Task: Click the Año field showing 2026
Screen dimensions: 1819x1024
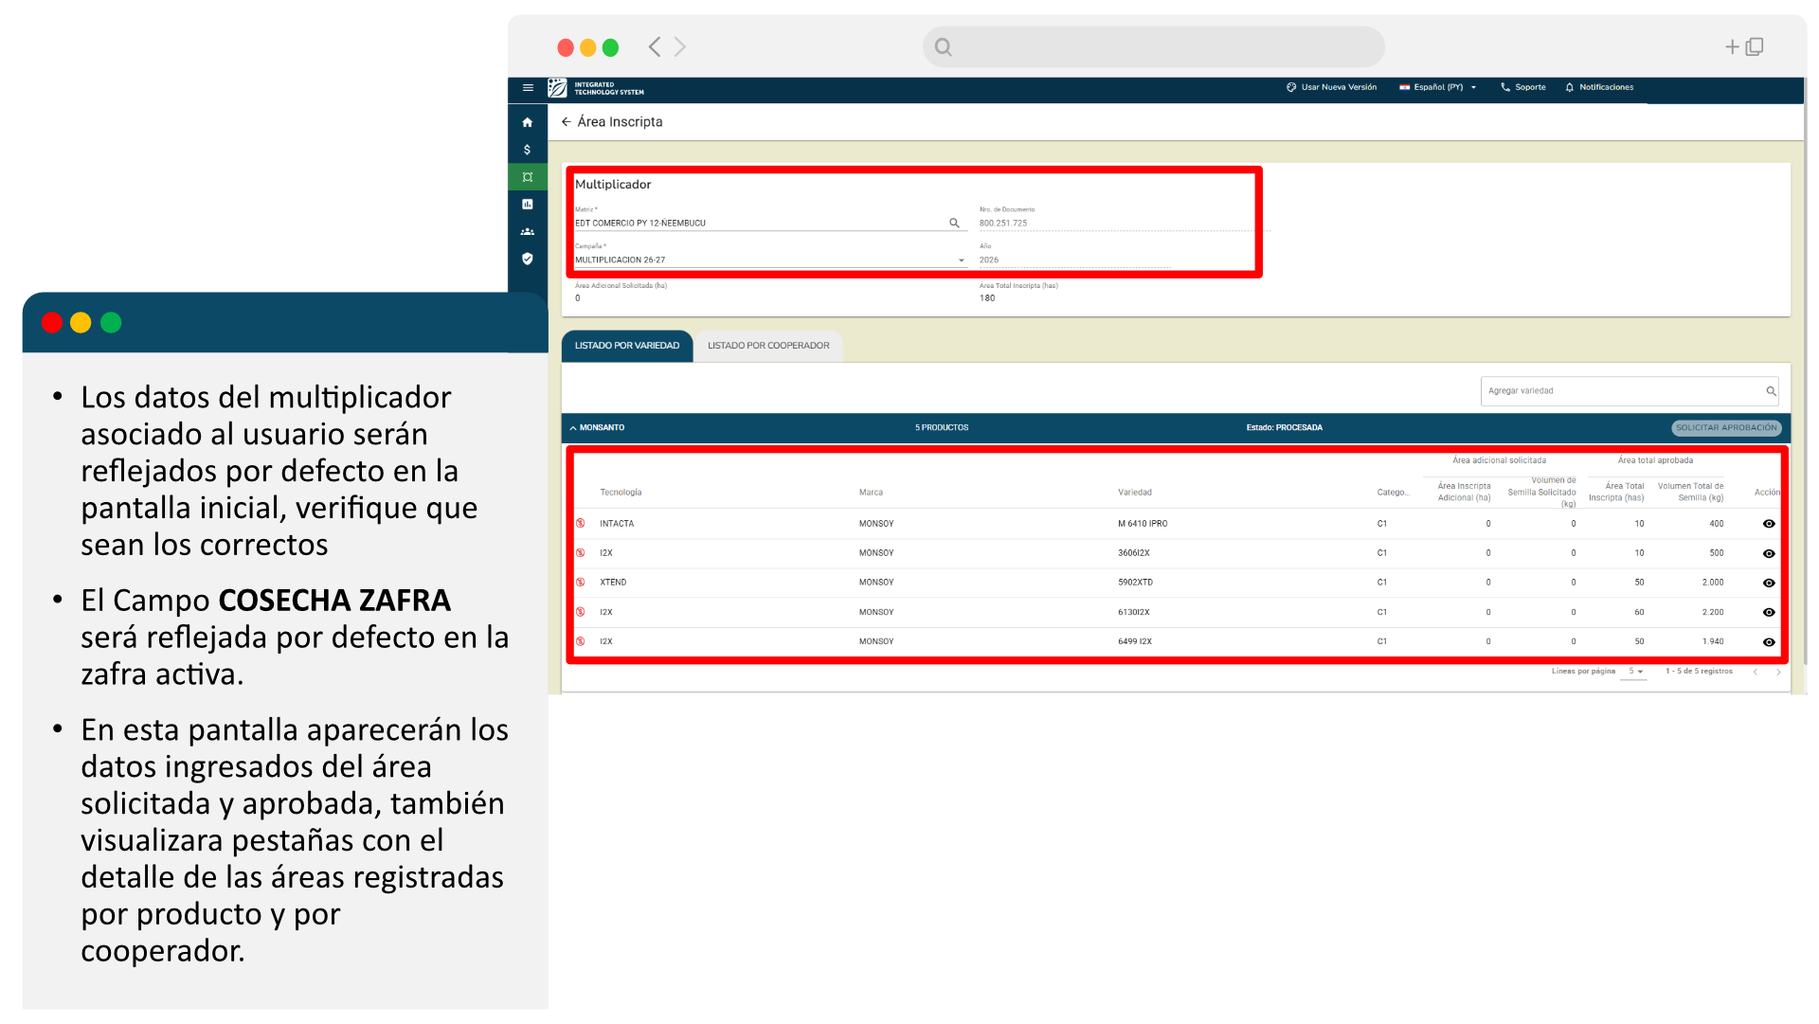Action: coord(1075,260)
